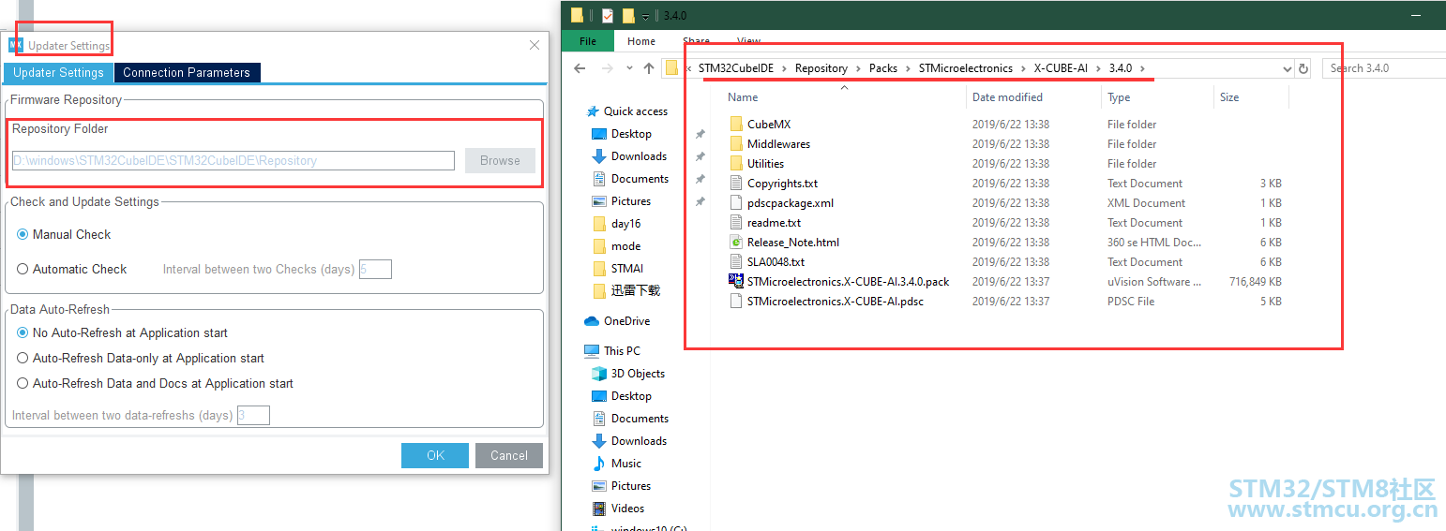Image resolution: width=1446 pixels, height=531 pixels.
Task: Click Cancel in the Updater Settings dialog
Action: point(509,455)
